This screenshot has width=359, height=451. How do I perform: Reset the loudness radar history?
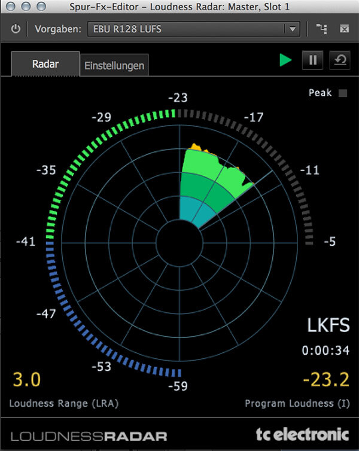pos(340,60)
